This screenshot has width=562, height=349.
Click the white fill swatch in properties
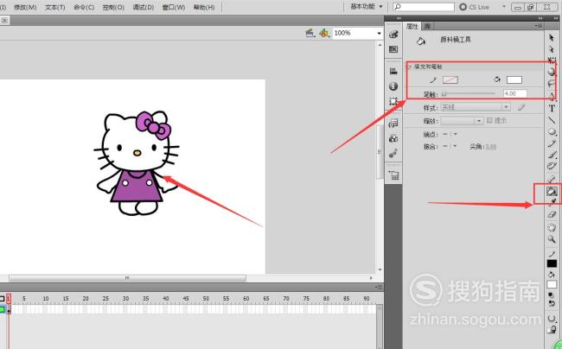pos(514,79)
